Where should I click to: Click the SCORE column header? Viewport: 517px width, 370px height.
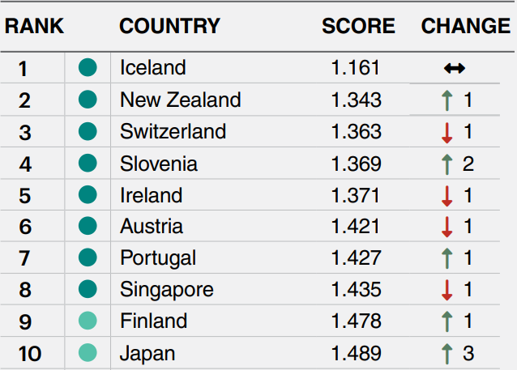(358, 26)
